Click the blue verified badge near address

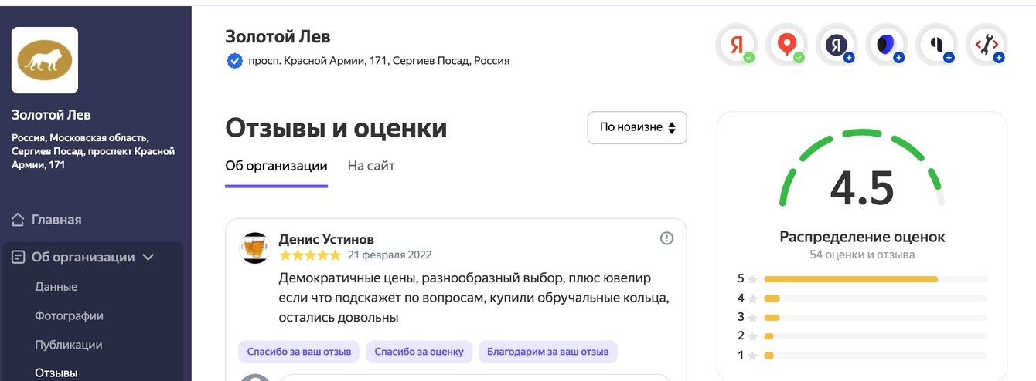point(234,60)
